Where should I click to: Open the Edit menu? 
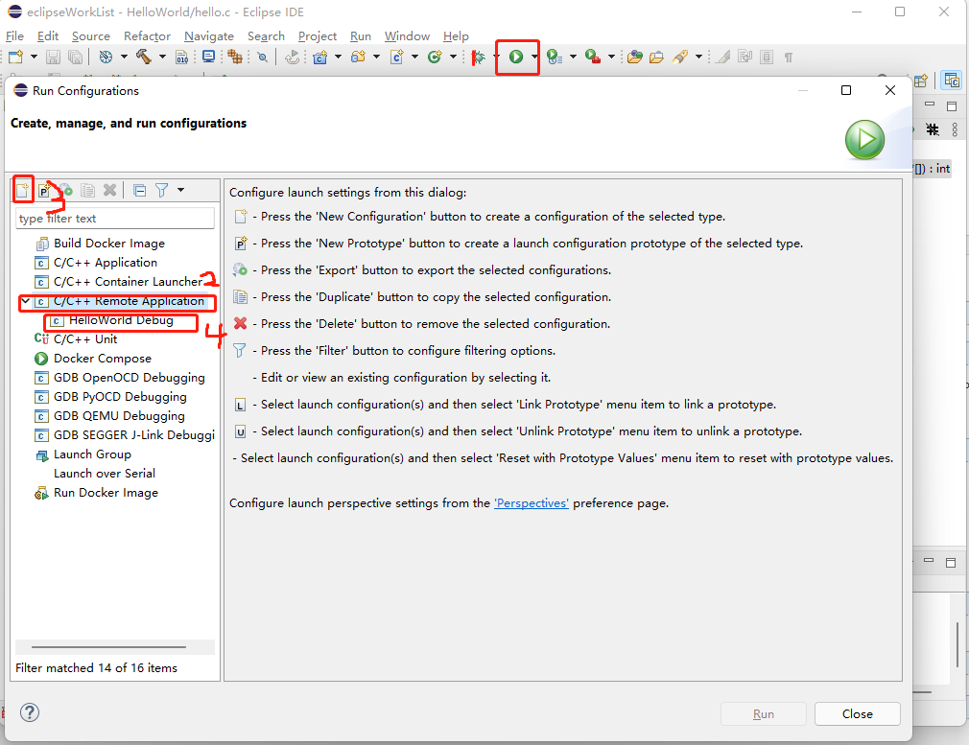pyautogui.click(x=48, y=35)
